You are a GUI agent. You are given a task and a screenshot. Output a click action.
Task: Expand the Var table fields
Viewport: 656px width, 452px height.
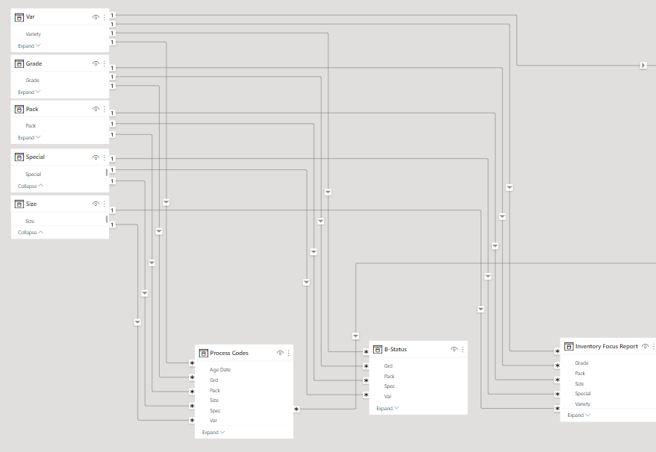[x=29, y=45]
